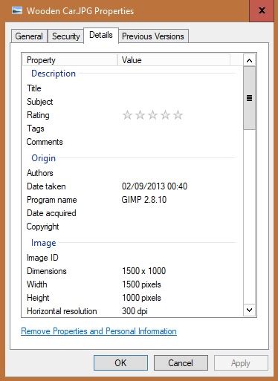Click the Cancel button

click(x=181, y=363)
